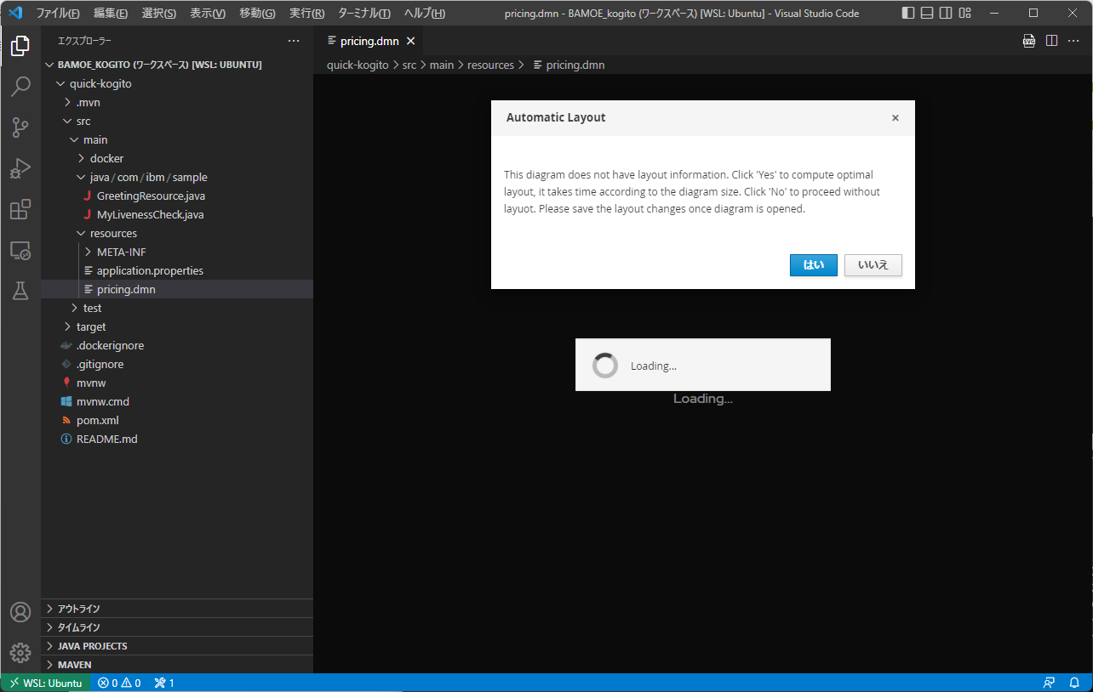This screenshot has width=1093, height=692.
Task: Expand the MAVEN section
Action: point(177,665)
